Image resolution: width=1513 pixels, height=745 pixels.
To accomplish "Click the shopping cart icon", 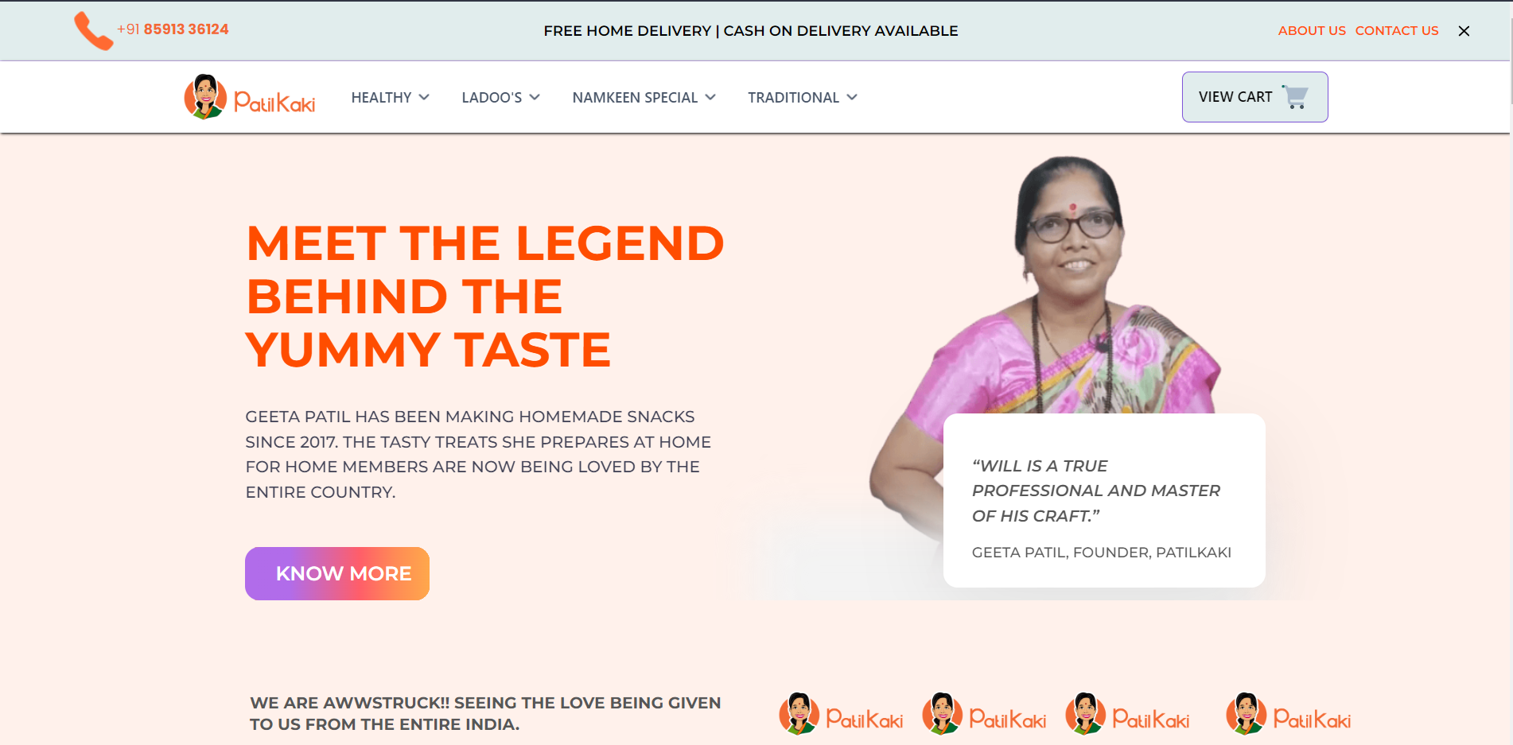I will pos(1296,97).
